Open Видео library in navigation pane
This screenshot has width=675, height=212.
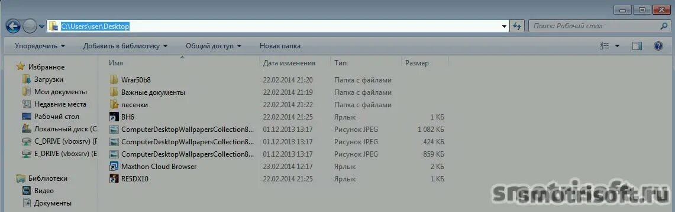(44, 191)
